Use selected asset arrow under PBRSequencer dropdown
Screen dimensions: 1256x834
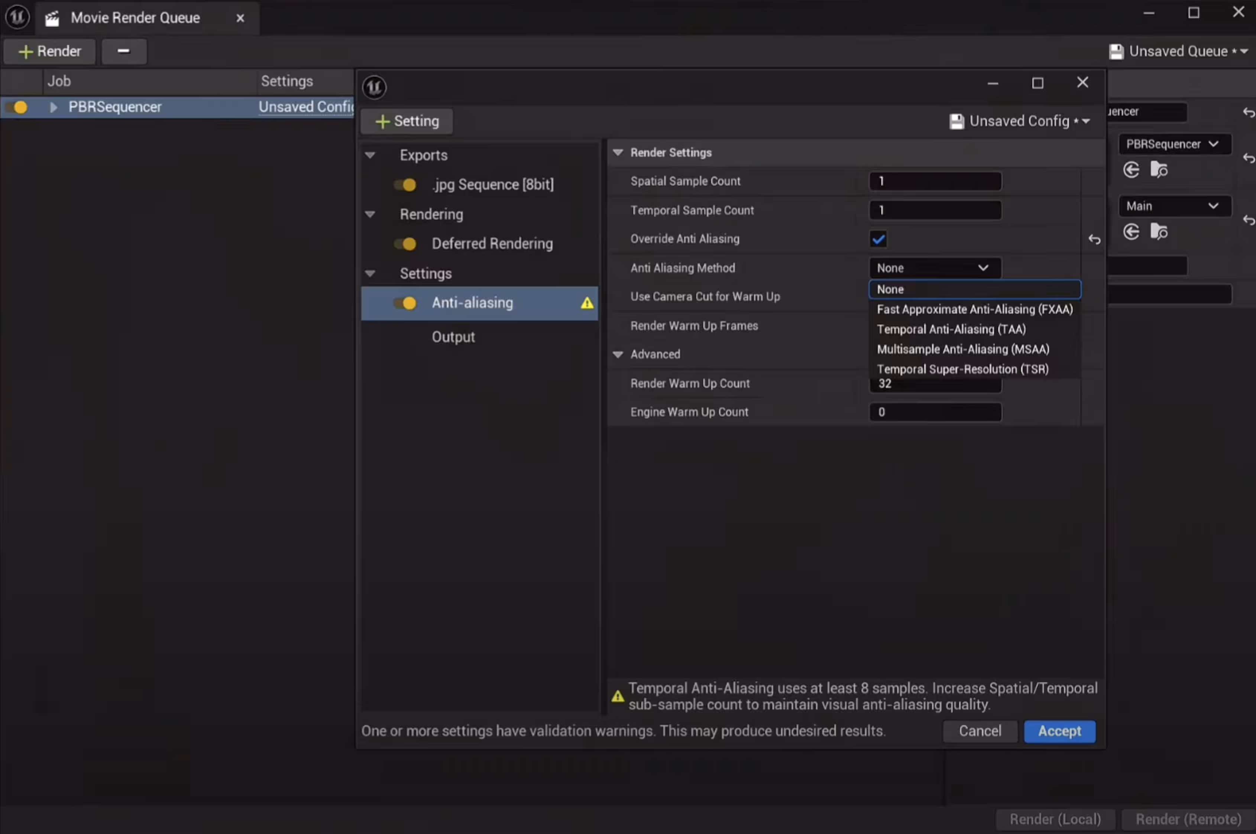[1131, 170]
